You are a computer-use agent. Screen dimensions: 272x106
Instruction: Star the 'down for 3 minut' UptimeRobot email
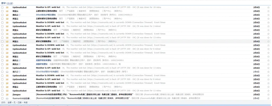click(268, 26)
